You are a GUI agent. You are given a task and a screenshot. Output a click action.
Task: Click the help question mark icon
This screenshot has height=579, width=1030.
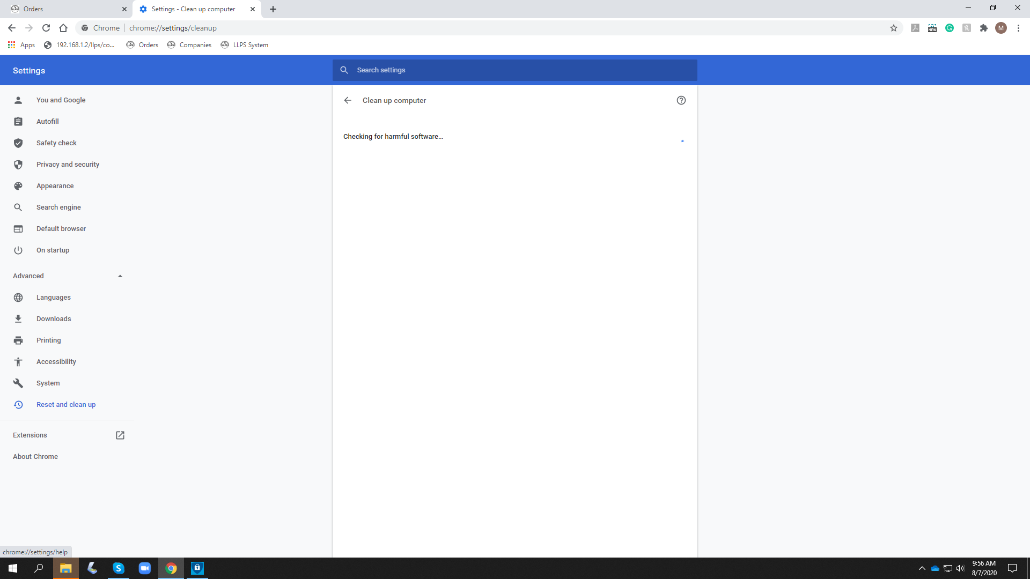tap(681, 100)
